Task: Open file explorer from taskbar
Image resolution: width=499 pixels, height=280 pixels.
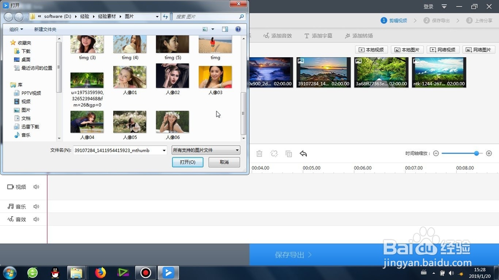Action: (x=76, y=273)
